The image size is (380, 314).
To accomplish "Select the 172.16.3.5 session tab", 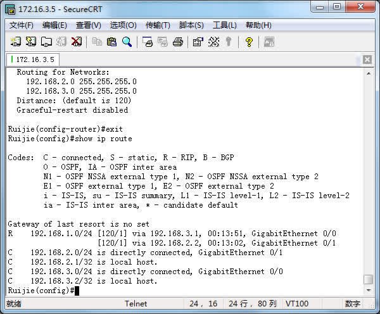I will pyautogui.click(x=34, y=59).
